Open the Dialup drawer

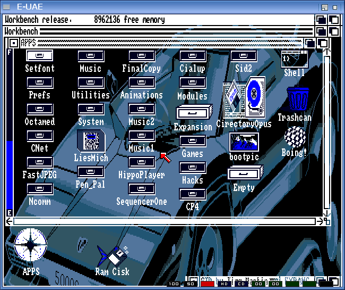[x=193, y=56]
